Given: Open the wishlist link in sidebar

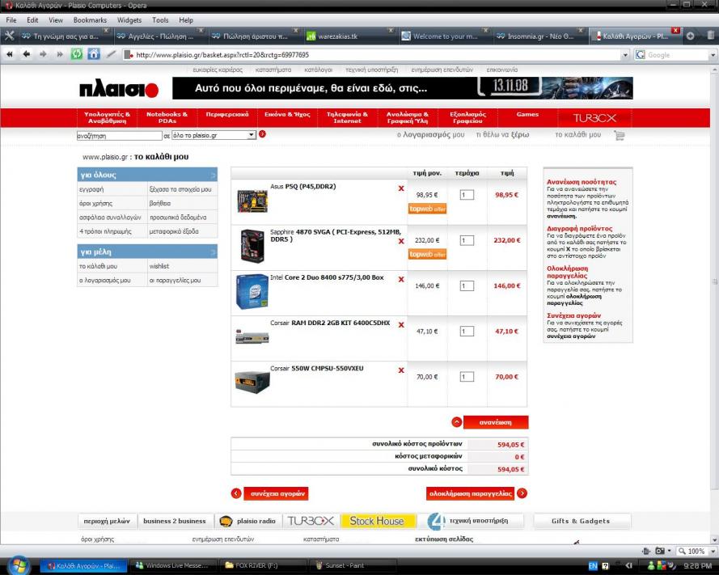Looking at the screenshot, I should (x=159, y=266).
